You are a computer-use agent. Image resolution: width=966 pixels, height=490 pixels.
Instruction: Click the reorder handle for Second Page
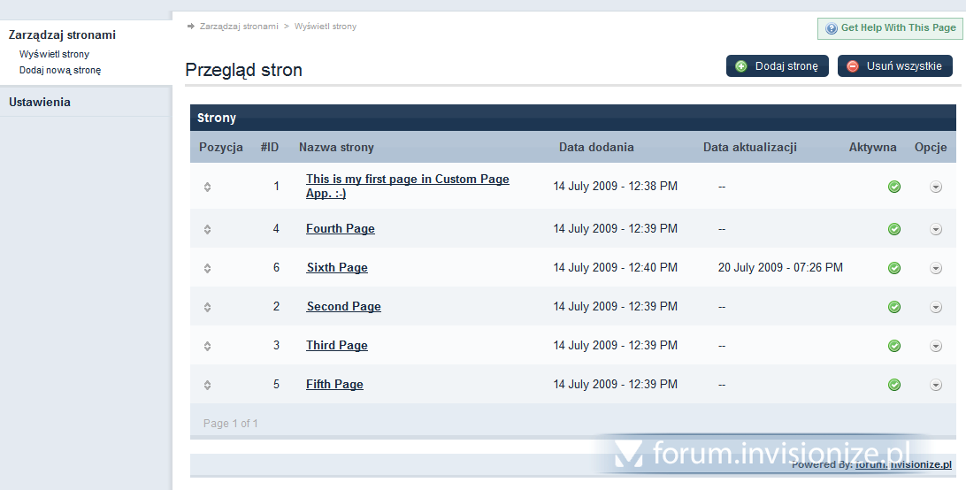(x=207, y=307)
